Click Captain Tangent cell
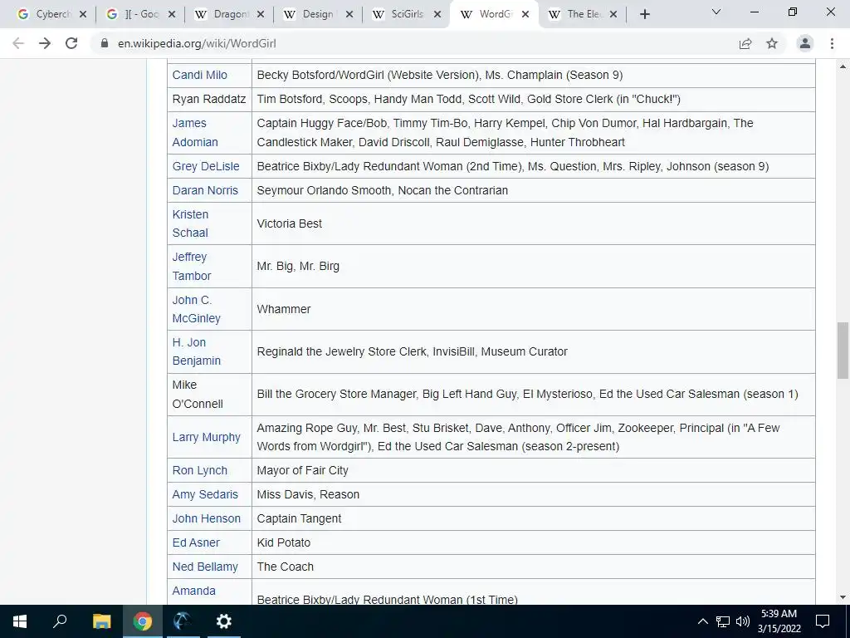 (534, 518)
